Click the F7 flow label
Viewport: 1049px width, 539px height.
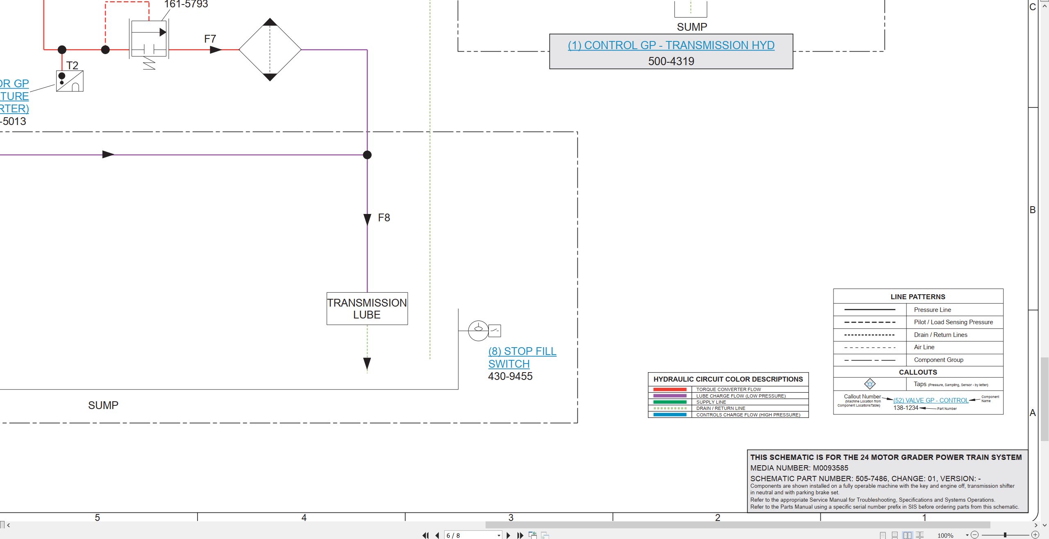point(210,39)
